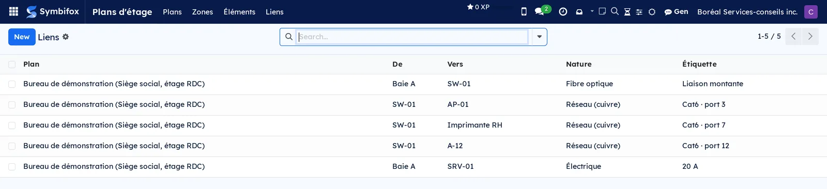
Task: Open the Liens menu
Action: click(274, 11)
